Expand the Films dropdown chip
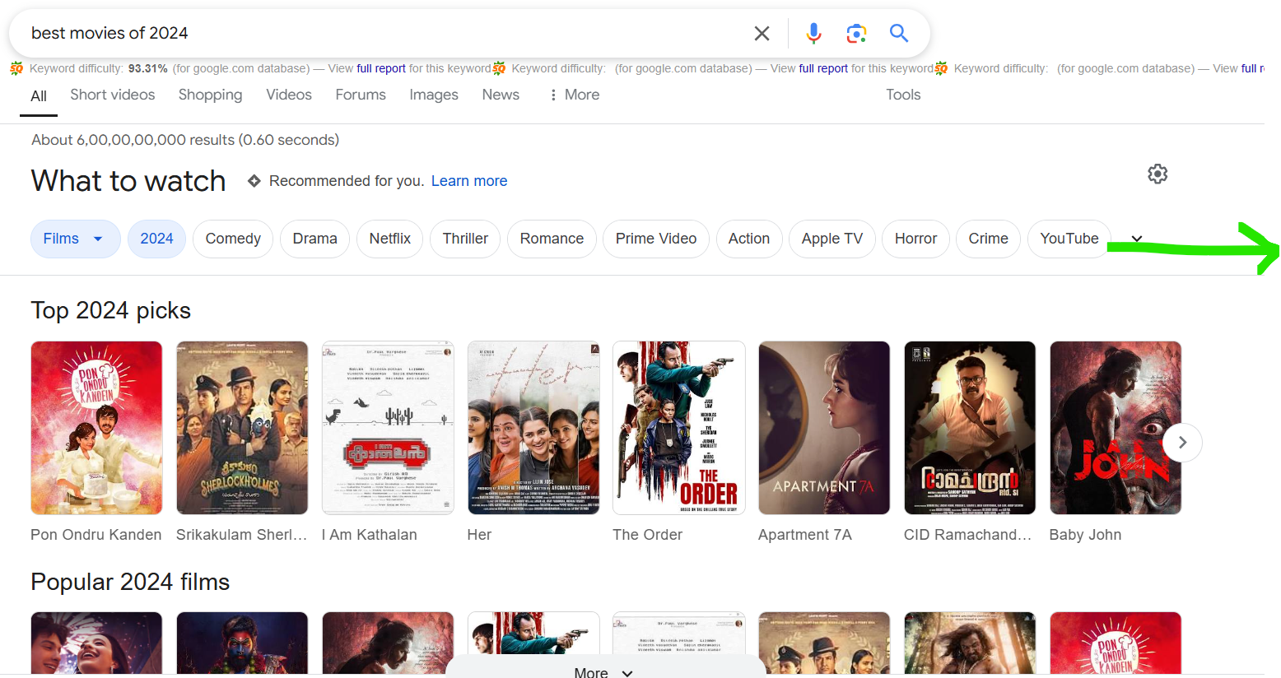1281x678 pixels. point(76,239)
